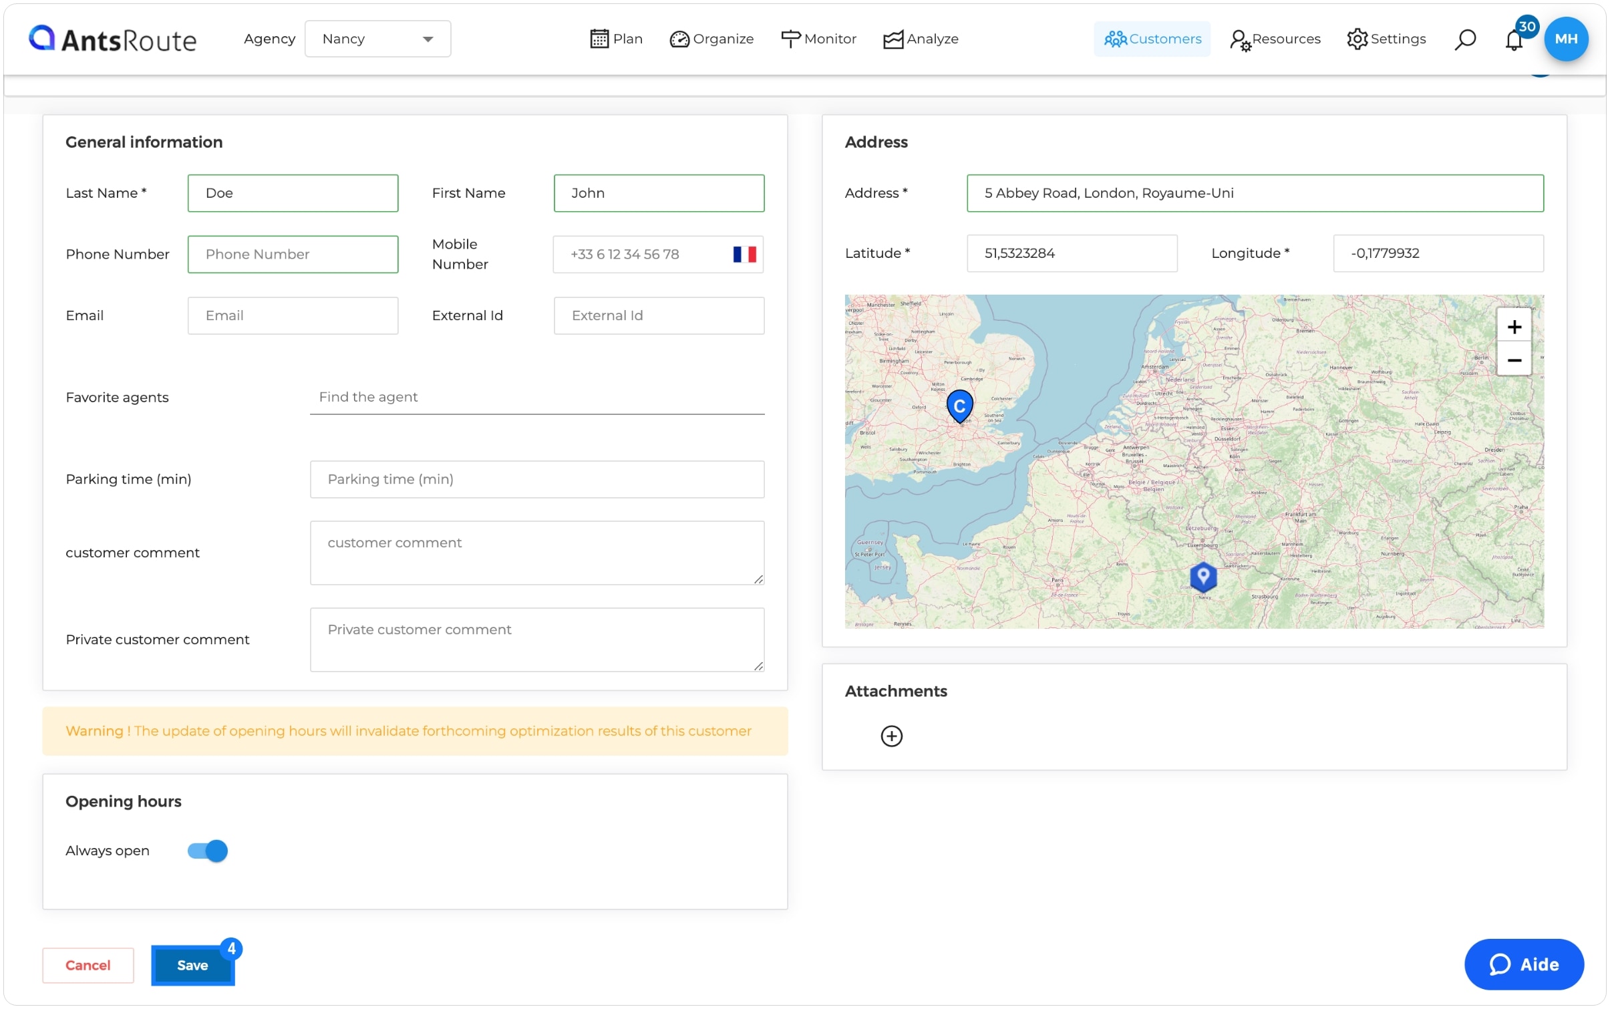The width and height of the screenshot is (1610, 1009).
Task: Click the Settings gear icon
Action: [x=1357, y=39]
